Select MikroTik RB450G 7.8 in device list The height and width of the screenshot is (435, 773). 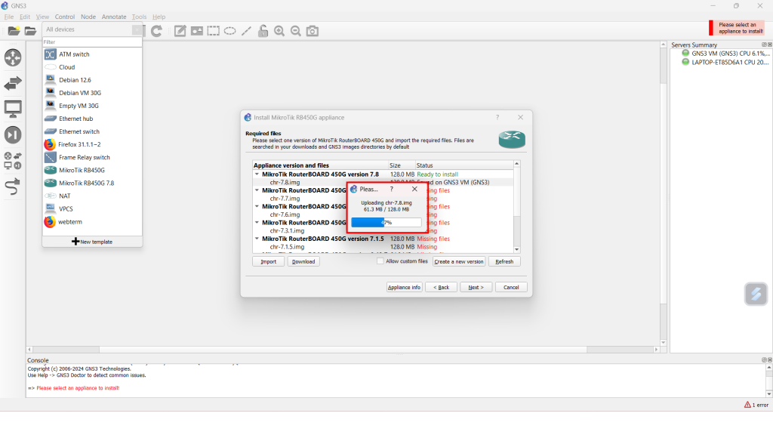(86, 183)
